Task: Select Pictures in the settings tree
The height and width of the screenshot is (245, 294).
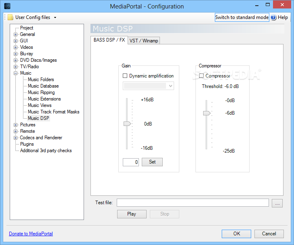Action: click(28, 125)
